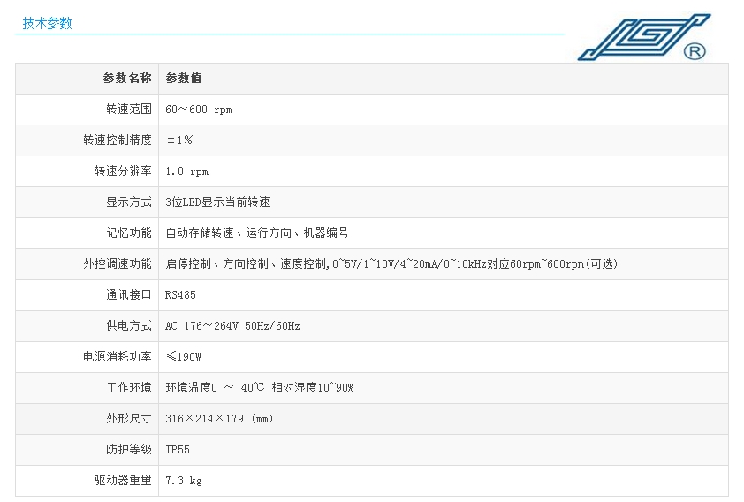Click the RS485 value cell
Screen dimensions: 744x502
click(181, 295)
